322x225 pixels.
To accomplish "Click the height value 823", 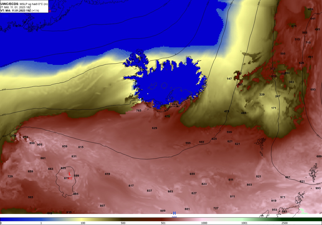I will pos(204,184).
